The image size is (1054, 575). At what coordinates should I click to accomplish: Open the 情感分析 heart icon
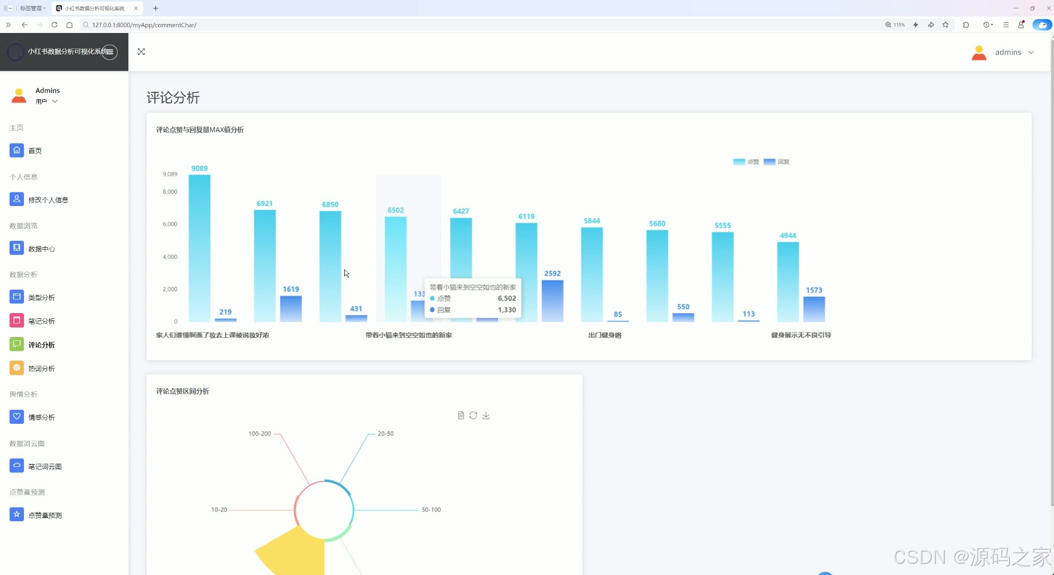(x=17, y=417)
